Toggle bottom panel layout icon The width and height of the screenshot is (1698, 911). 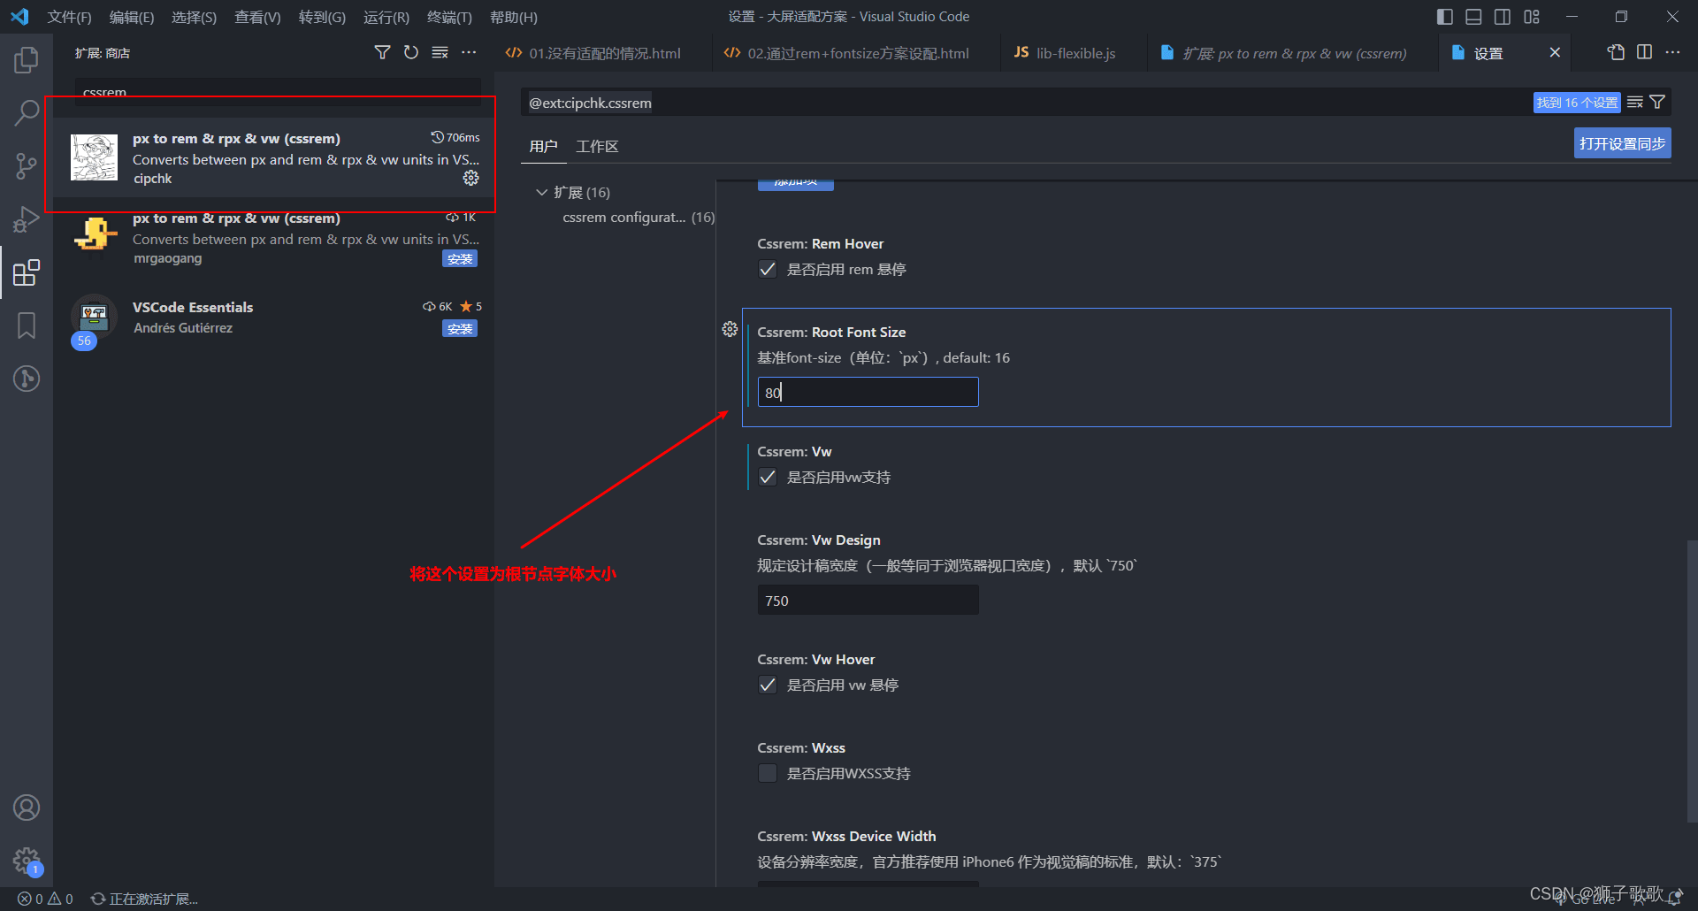[x=1473, y=17]
